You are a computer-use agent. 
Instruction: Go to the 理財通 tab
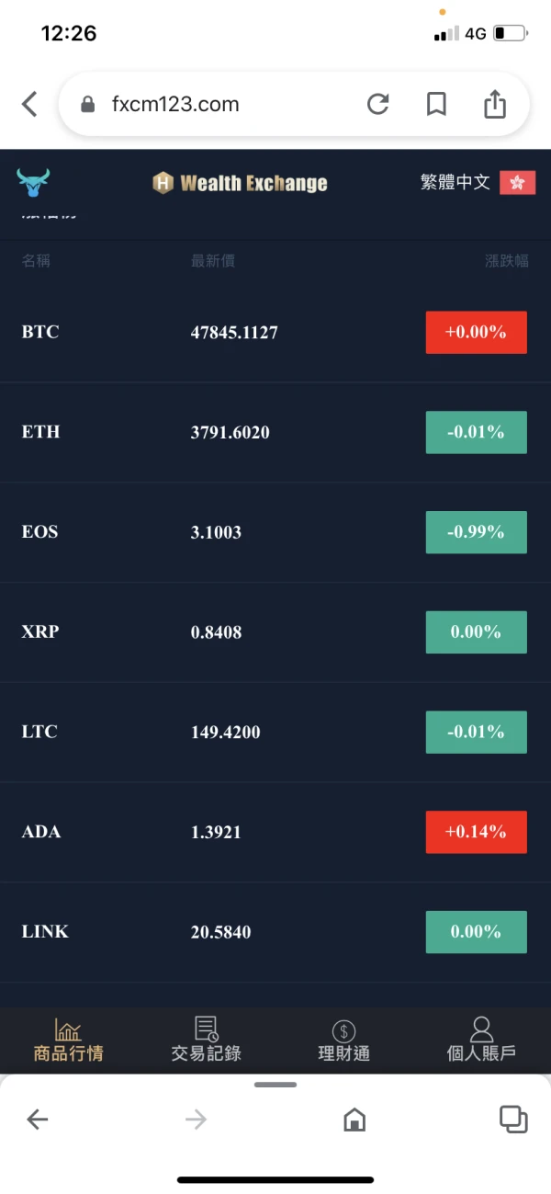pos(343,1040)
